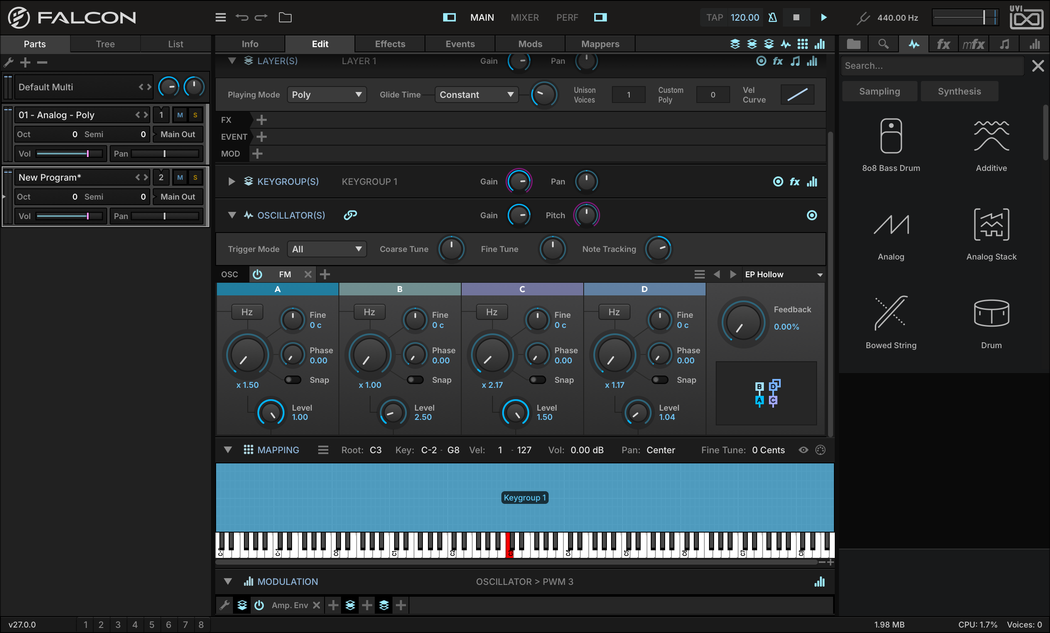Click the Synthesis filter button
The width and height of the screenshot is (1050, 633).
(x=959, y=91)
